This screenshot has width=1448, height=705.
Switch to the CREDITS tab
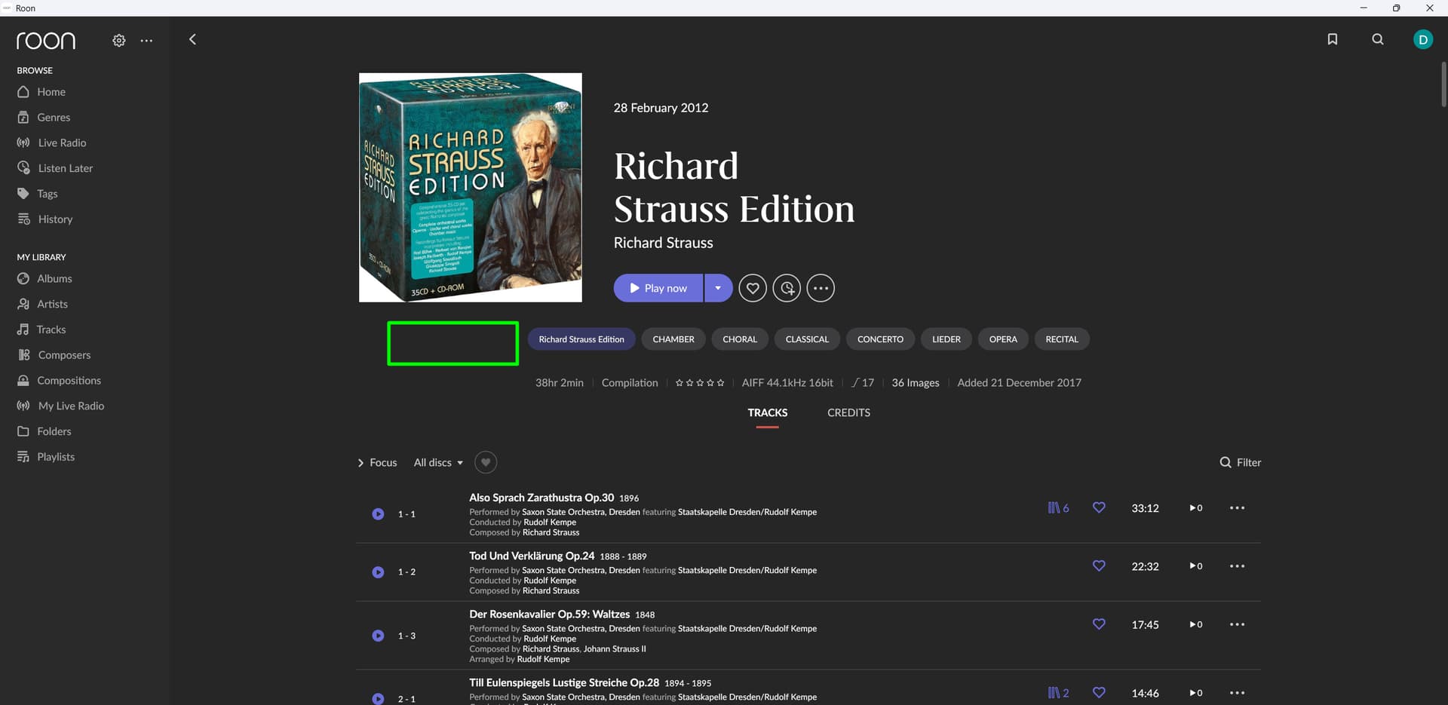point(848,412)
